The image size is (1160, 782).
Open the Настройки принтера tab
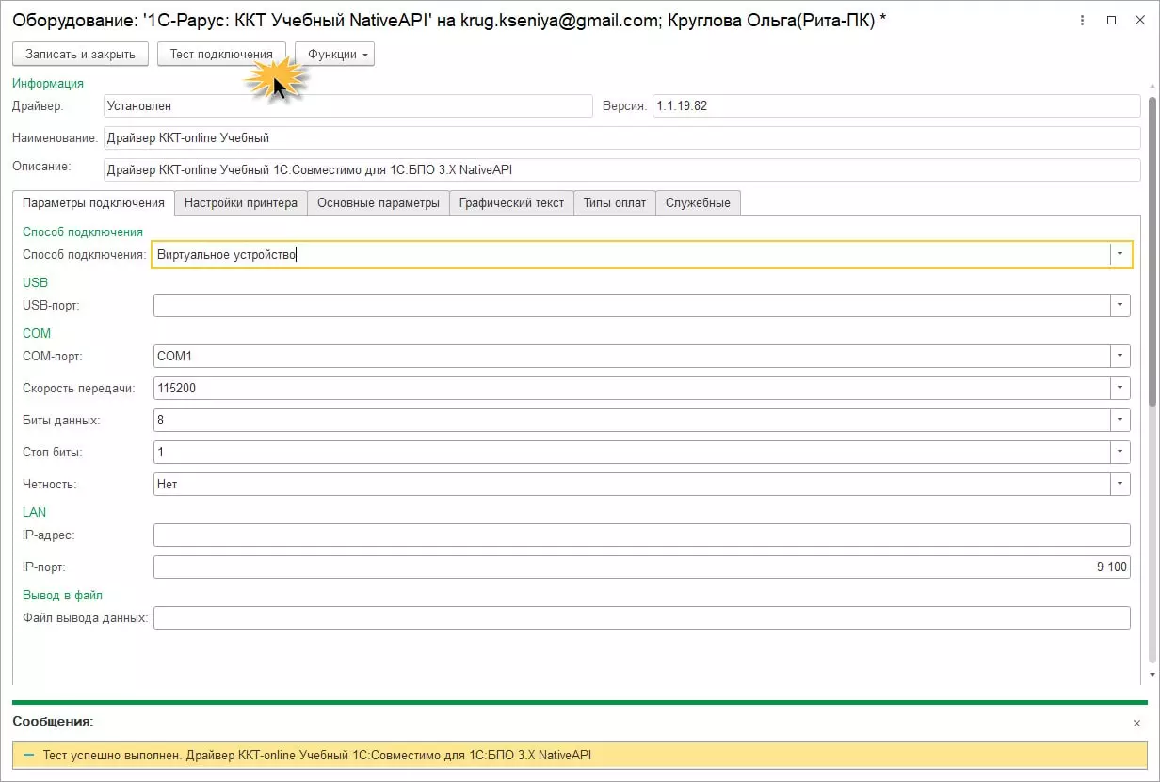tap(241, 202)
